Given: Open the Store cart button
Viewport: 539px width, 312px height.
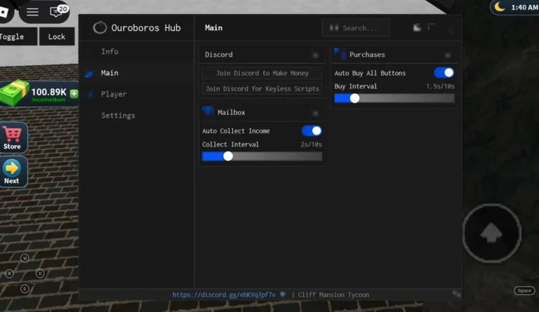Looking at the screenshot, I should pos(13,138).
